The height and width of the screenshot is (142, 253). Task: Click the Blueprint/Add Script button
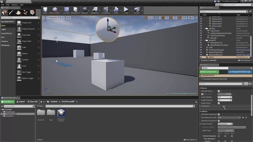click(240, 72)
